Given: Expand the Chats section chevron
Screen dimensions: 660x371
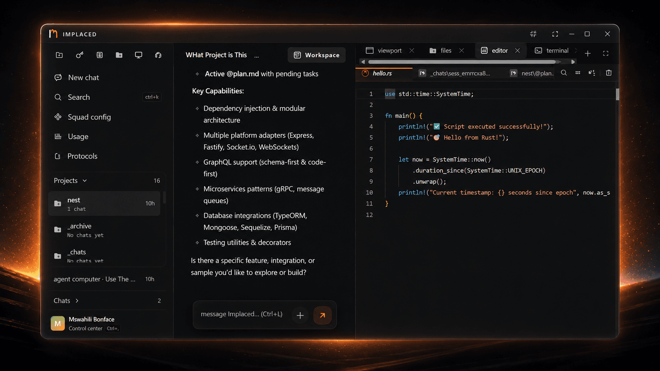Looking at the screenshot, I should pyautogui.click(x=77, y=301).
